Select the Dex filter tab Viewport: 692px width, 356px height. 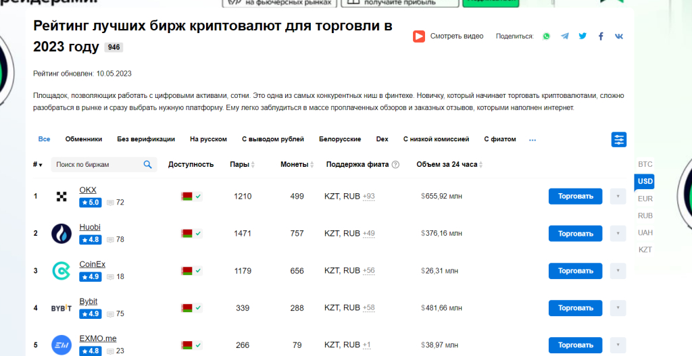pos(382,139)
